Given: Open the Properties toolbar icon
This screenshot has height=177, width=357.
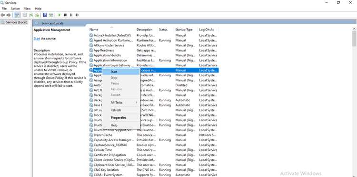Looking at the screenshot, I should [x=25, y=15].
